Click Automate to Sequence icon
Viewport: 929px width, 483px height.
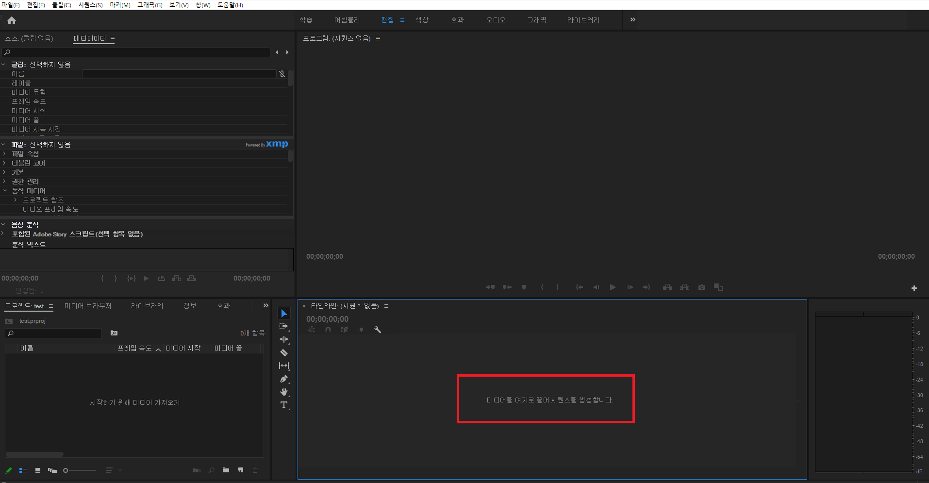pos(197,470)
